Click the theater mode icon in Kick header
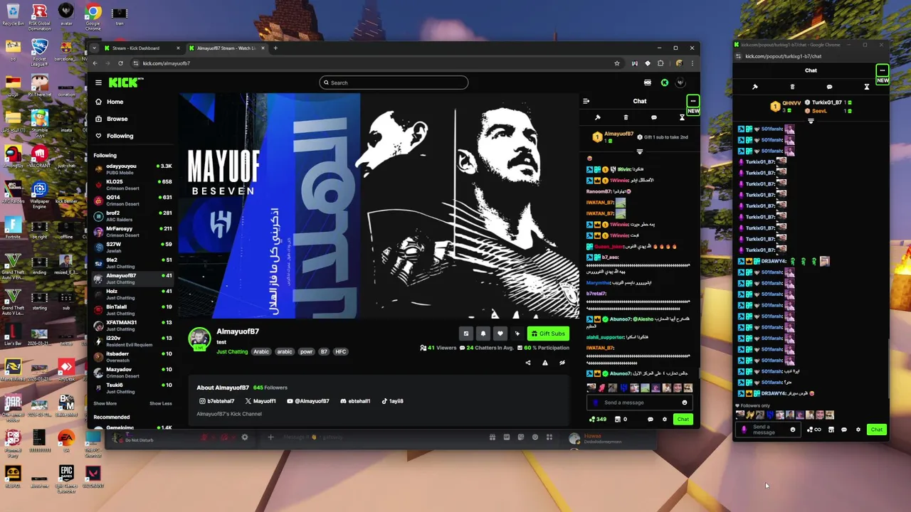The image size is (911, 512). (647, 82)
